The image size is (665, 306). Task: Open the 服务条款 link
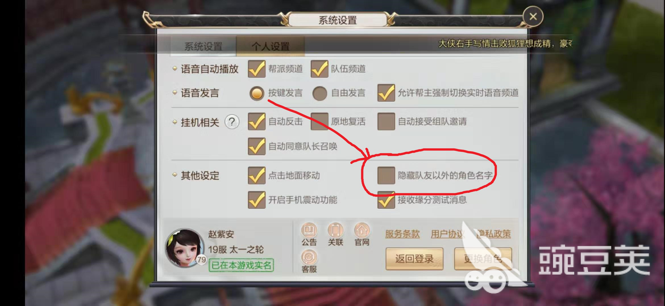402,234
